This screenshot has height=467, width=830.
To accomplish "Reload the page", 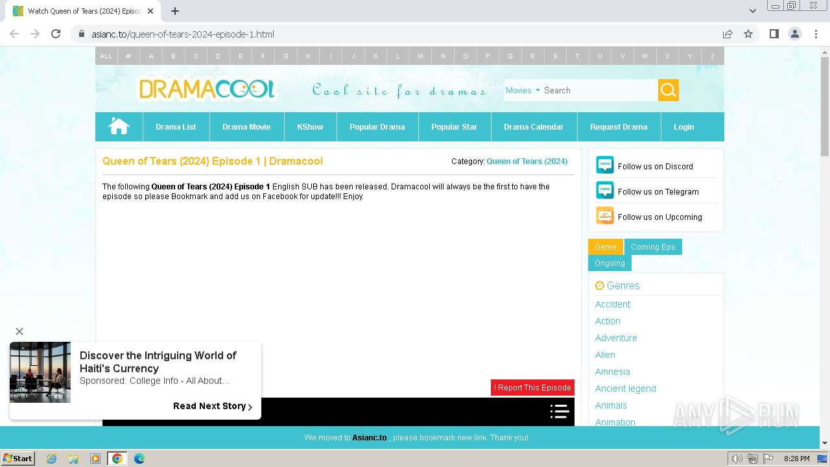I will 56,34.
